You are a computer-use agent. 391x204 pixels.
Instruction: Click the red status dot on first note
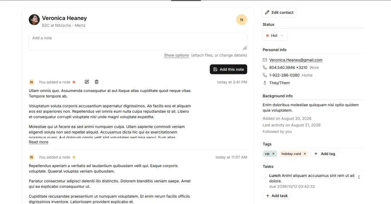(74, 82)
